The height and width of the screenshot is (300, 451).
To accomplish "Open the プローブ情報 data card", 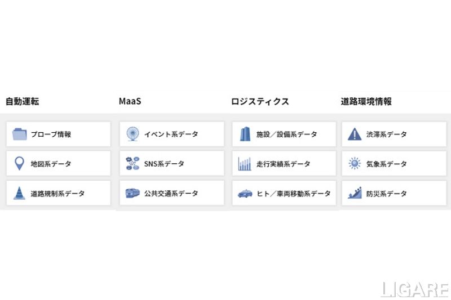I will point(59,134).
